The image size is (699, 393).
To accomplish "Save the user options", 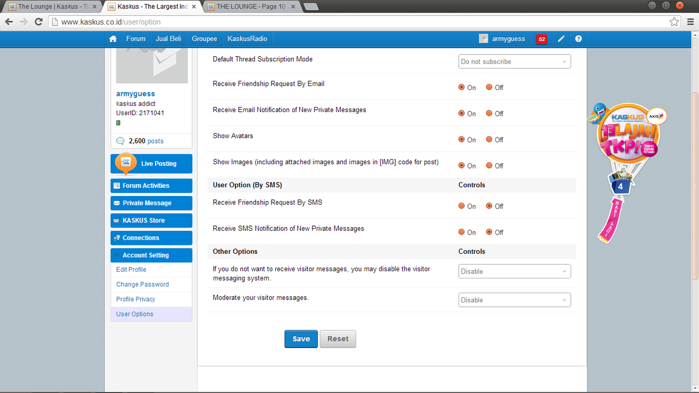I will (x=301, y=339).
